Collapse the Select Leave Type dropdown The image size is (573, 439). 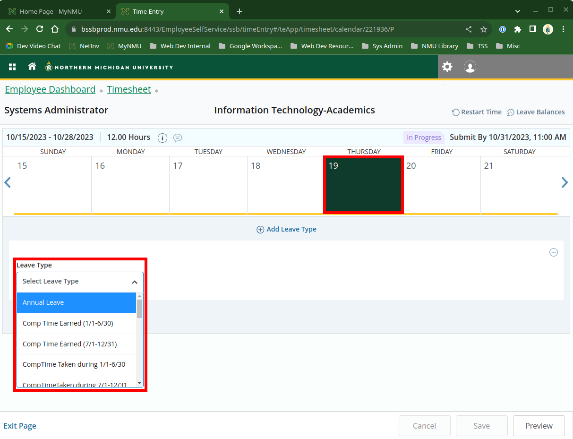(134, 282)
